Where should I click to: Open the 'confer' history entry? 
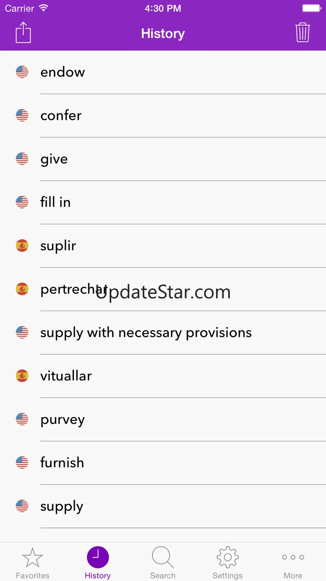pos(61,116)
